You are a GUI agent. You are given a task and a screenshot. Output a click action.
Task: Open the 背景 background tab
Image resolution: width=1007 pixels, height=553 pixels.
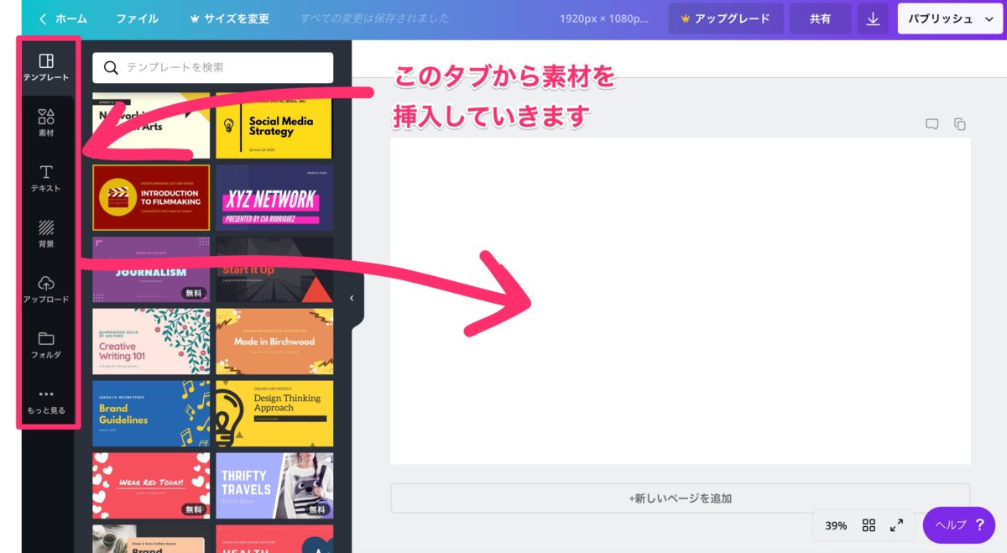[x=46, y=234]
